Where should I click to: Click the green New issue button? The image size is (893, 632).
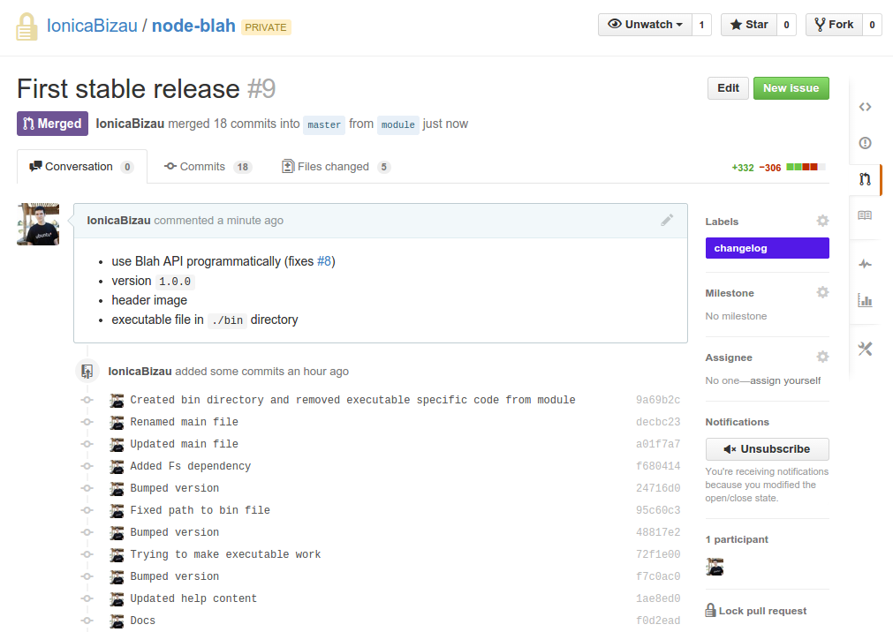791,88
